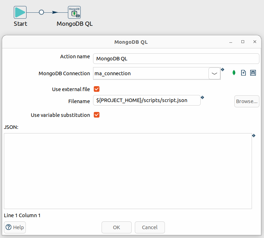This screenshot has width=264, height=238.
Task: Click the Line 1 Column 1 status text
Action: 22,215
